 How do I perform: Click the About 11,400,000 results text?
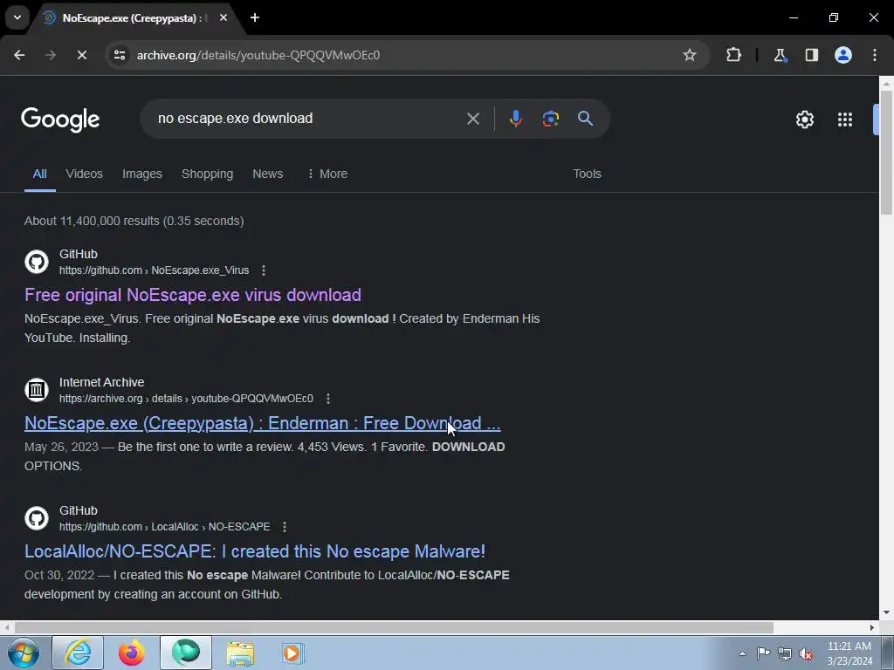click(x=134, y=221)
